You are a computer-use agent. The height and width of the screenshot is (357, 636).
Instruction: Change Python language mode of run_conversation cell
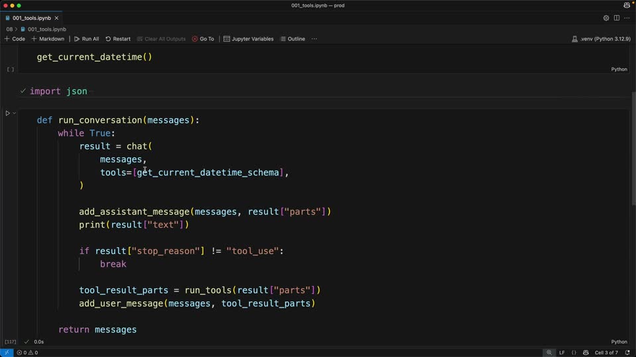tap(619, 342)
